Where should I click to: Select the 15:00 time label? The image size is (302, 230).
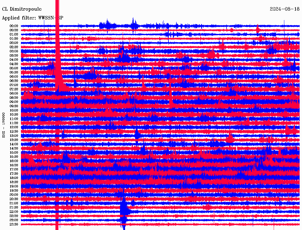point(14,152)
